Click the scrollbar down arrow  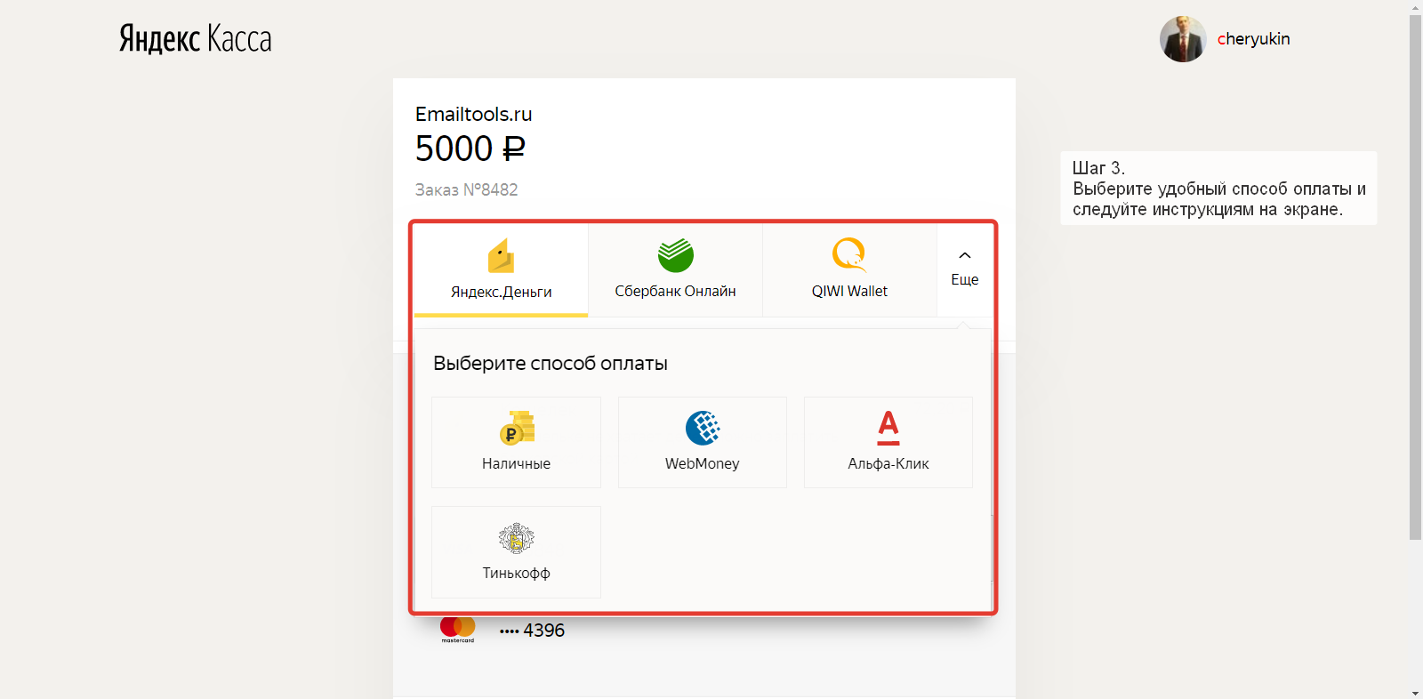click(1415, 693)
